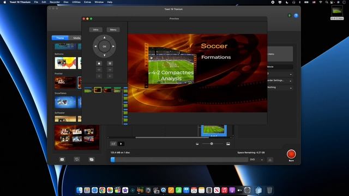
Task: Select the first node in navigation map
Action: pyautogui.click(x=88, y=90)
